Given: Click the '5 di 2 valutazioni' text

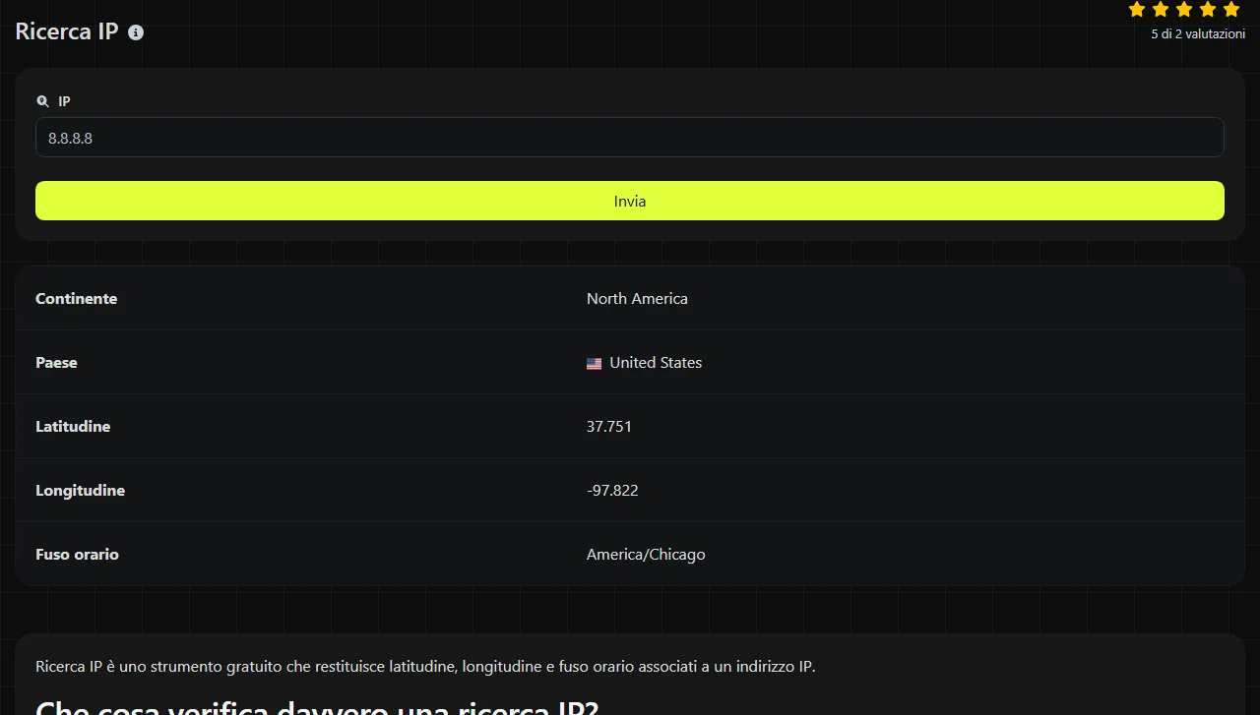Looking at the screenshot, I should tap(1198, 34).
